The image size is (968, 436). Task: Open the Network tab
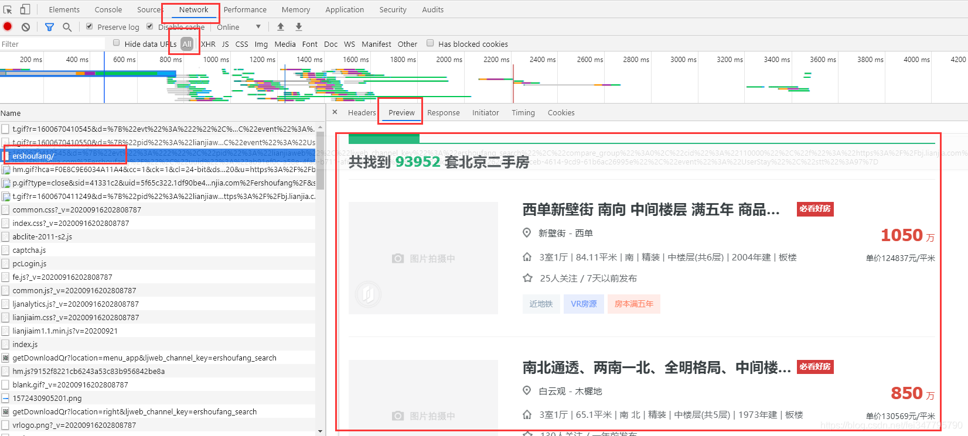coord(194,9)
